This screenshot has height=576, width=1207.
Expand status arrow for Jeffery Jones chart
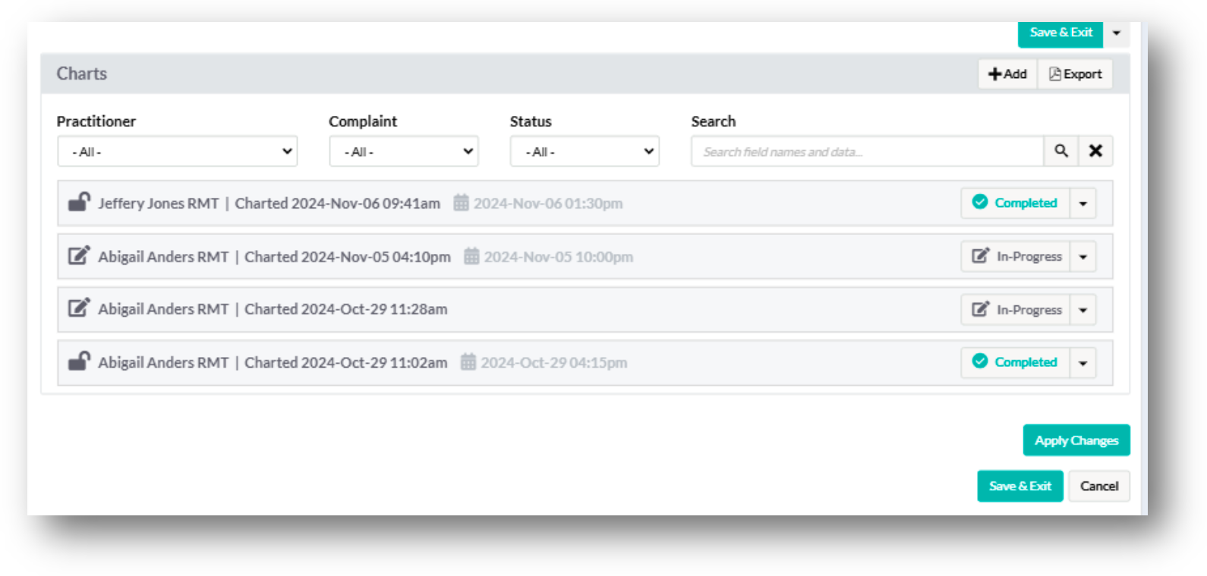click(x=1083, y=203)
